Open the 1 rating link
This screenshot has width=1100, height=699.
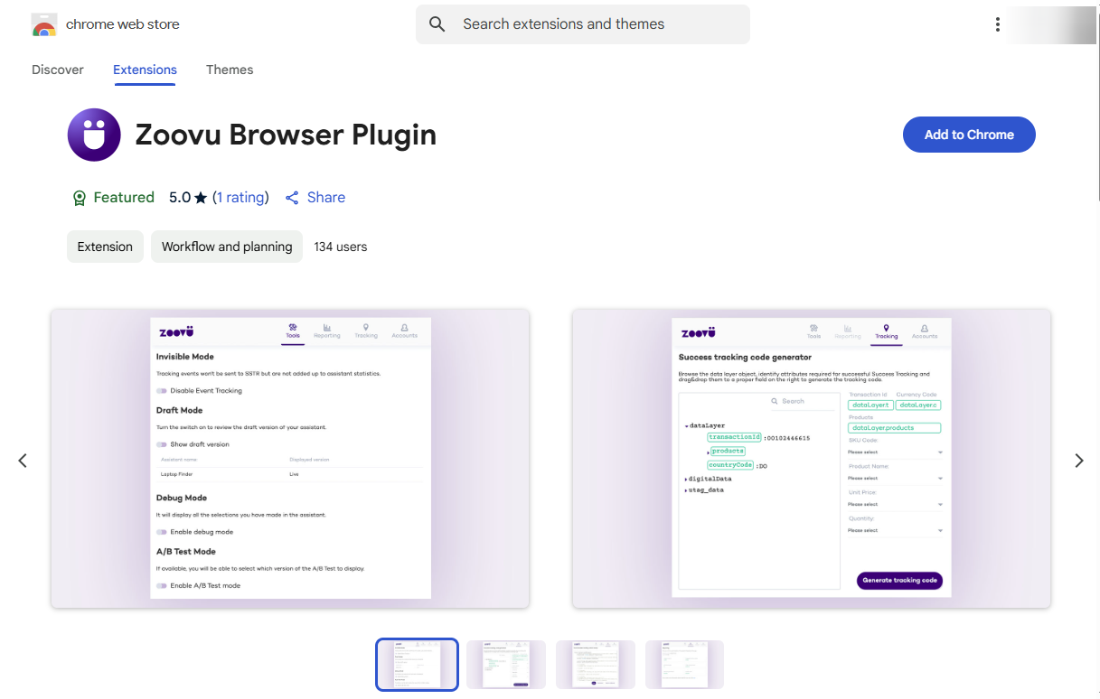pos(241,197)
